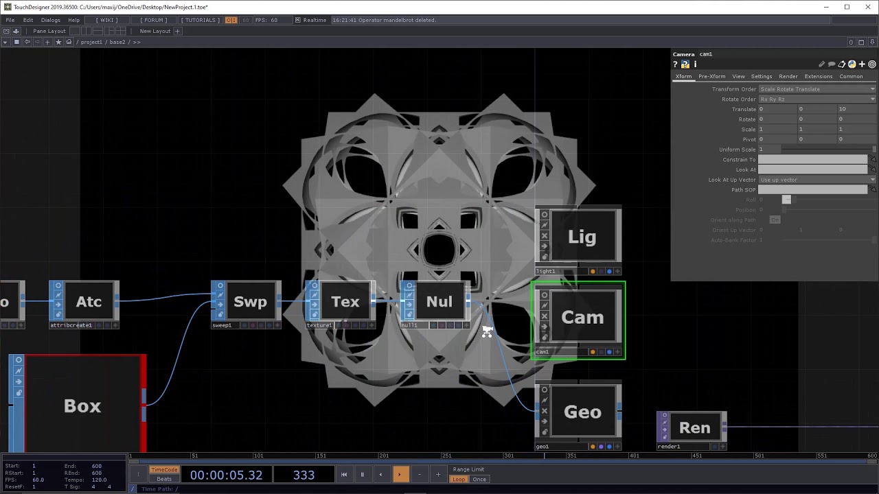Click the Constrain To input field

coord(813,159)
